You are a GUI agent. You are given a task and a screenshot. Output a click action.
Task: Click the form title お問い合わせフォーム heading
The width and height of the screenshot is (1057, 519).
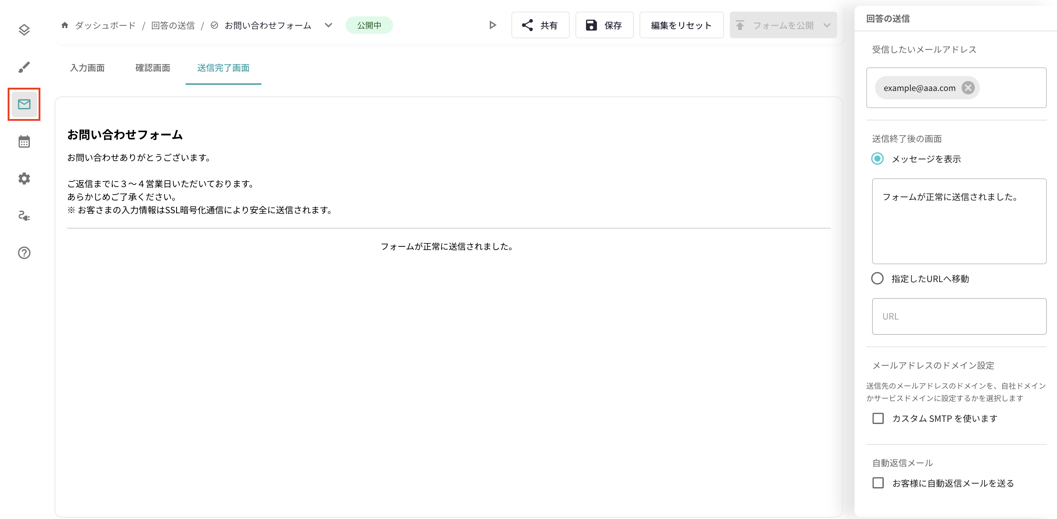click(125, 135)
